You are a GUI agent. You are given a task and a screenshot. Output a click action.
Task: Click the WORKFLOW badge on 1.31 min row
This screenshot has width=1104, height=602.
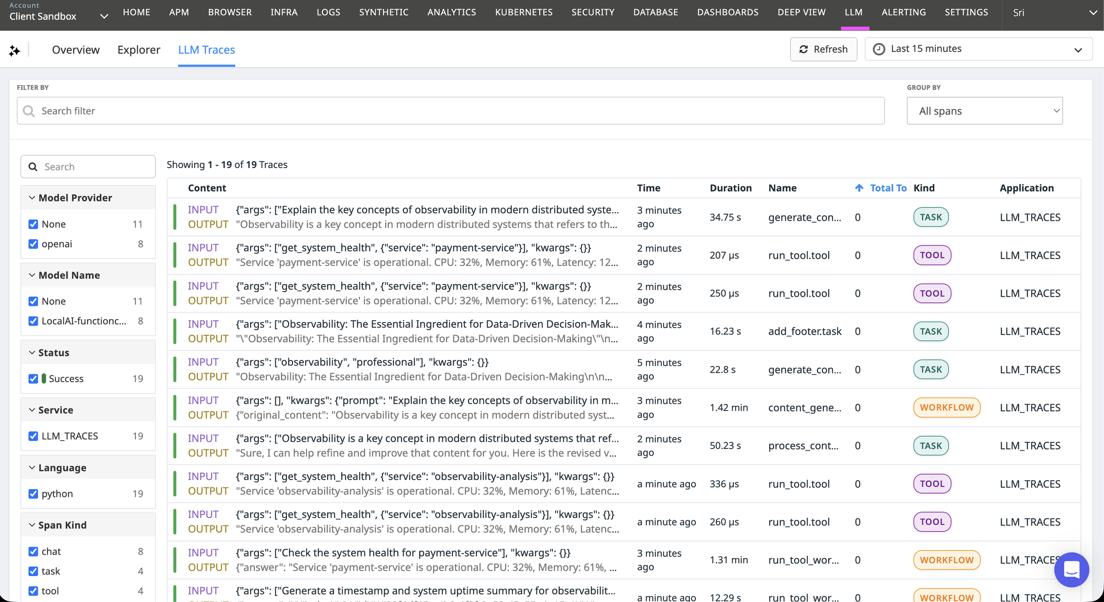tap(947, 560)
